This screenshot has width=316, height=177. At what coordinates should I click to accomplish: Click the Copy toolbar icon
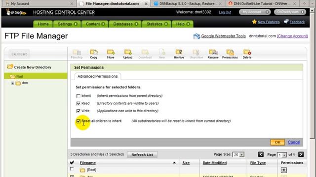pyautogui.click(x=94, y=54)
